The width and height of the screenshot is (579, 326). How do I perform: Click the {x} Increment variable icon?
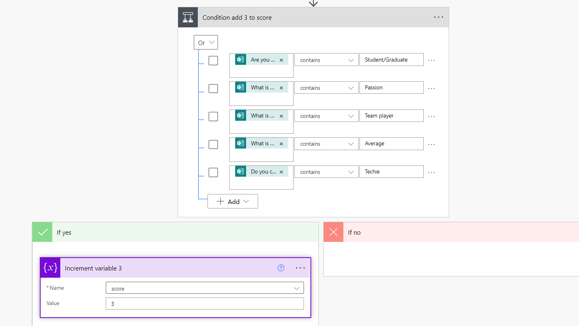pos(50,268)
